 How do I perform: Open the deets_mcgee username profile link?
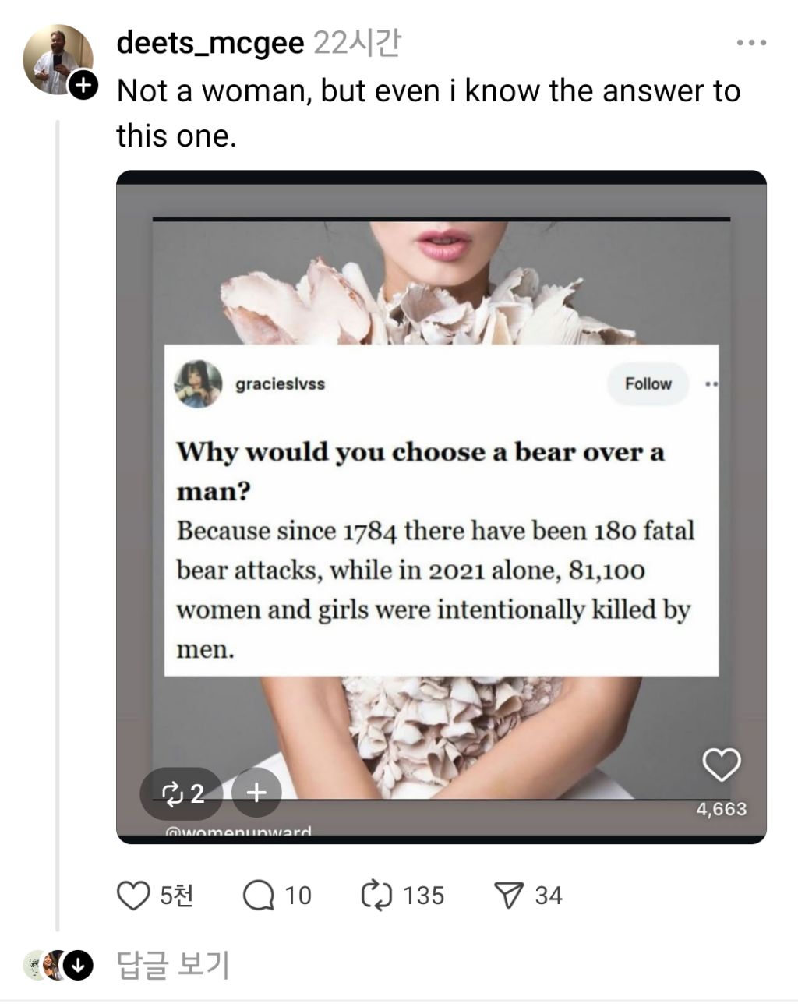click(210, 43)
